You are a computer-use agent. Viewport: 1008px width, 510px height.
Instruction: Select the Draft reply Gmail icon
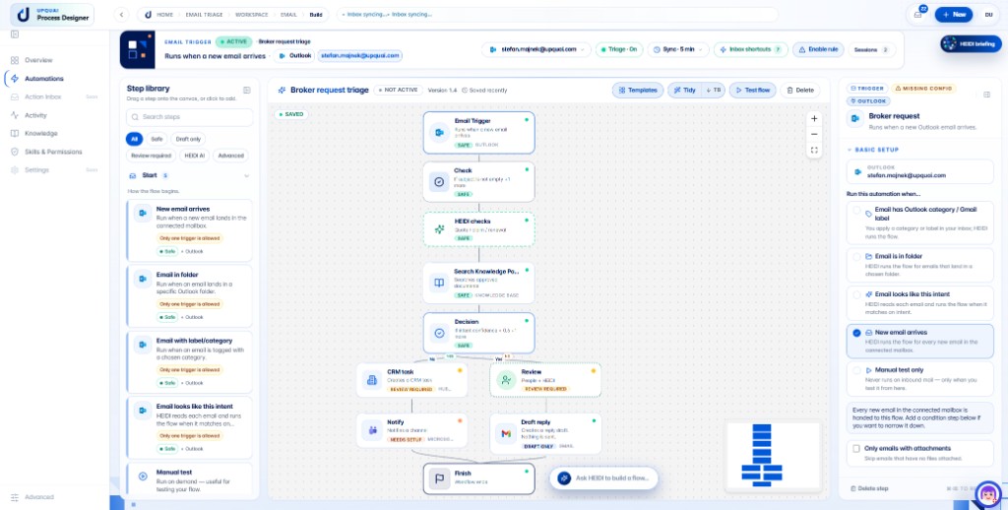(x=506, y=433)
